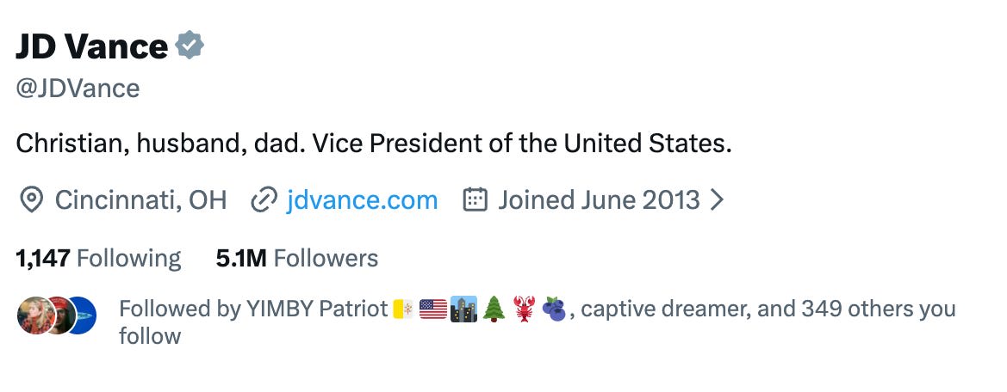Open the jdvance.com website link
The width and height of the screenshot is (1007, 392).
362,200
